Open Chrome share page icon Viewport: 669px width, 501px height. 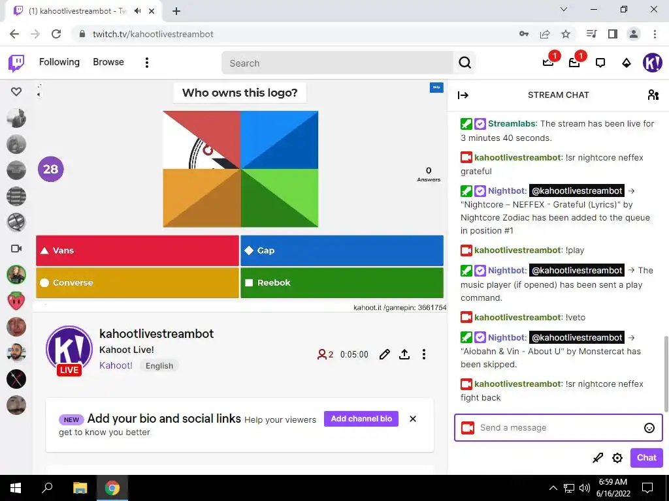click(x=545, y=34)
